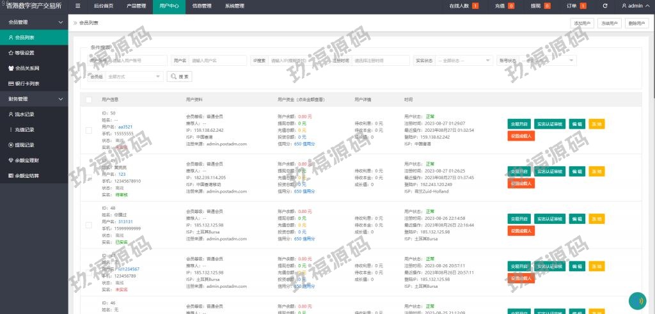The height and width of the screenshot is (314, 655).
Task: Click the refresh icon in top bar
Action: click(x=605, y=6)
